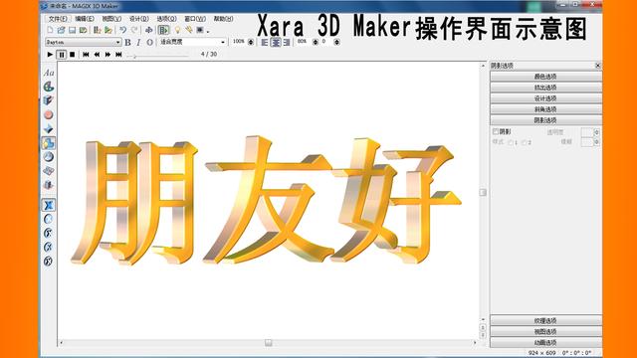
Task: Select the blue globe texture tool
Action: point(49,157)
